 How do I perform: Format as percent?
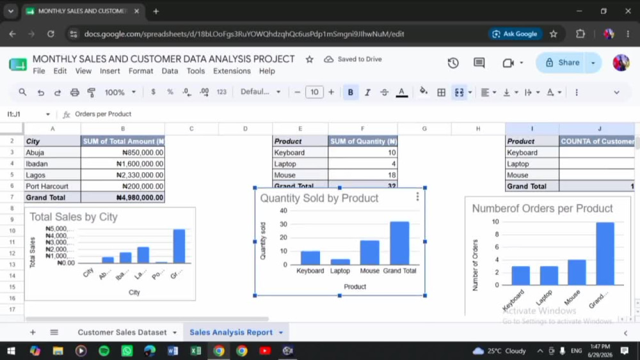[x=170, y=92]
